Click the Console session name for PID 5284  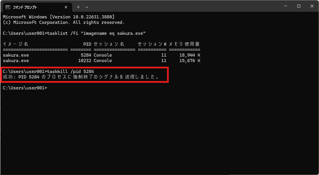102,55
